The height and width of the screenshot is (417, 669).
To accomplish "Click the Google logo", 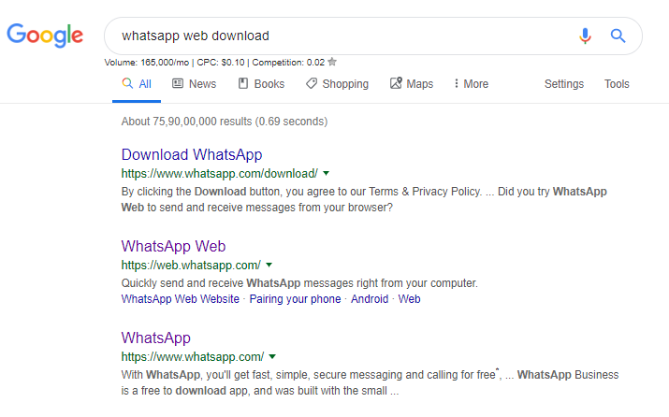I will [45, 35].
